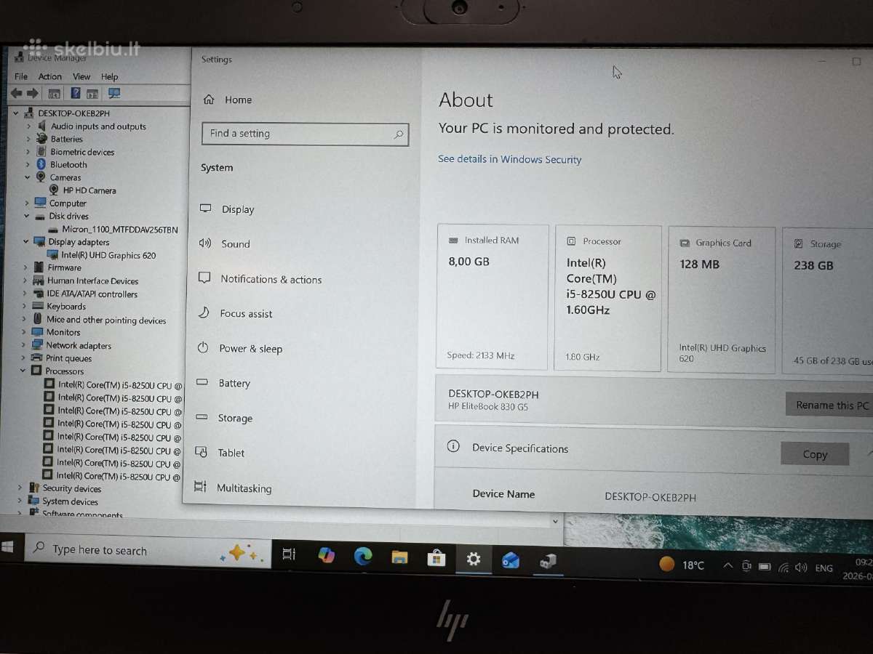The width and height of the screenshot is (873, 654).
Task: Open Notifications & actions settings
Action: point(260,279)
